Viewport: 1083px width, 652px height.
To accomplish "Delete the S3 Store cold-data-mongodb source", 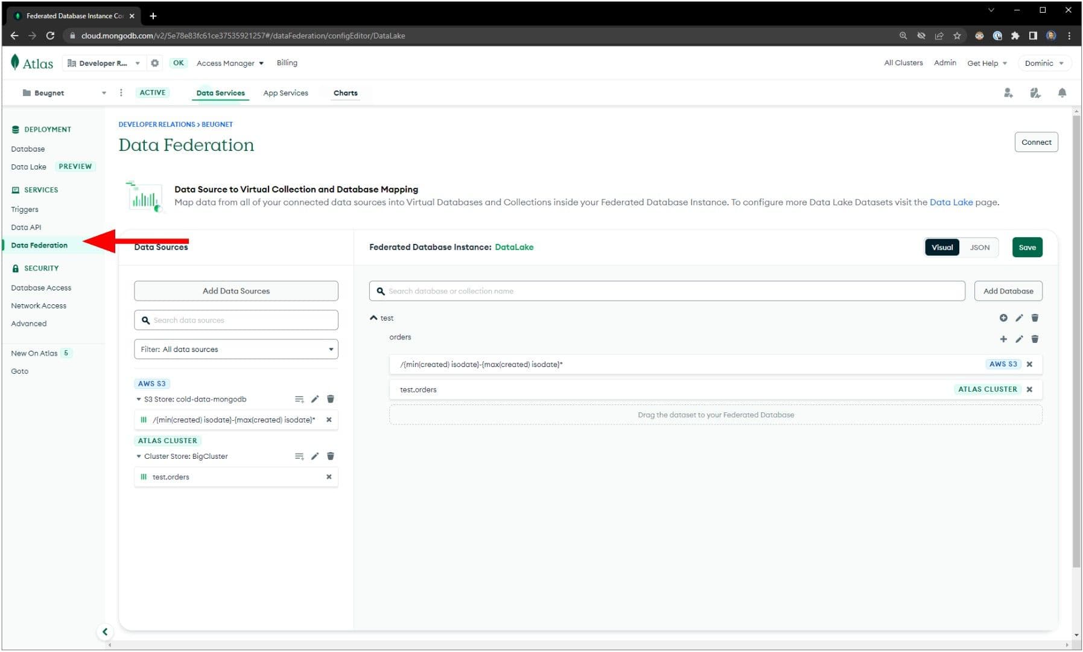I will [331, 399].
